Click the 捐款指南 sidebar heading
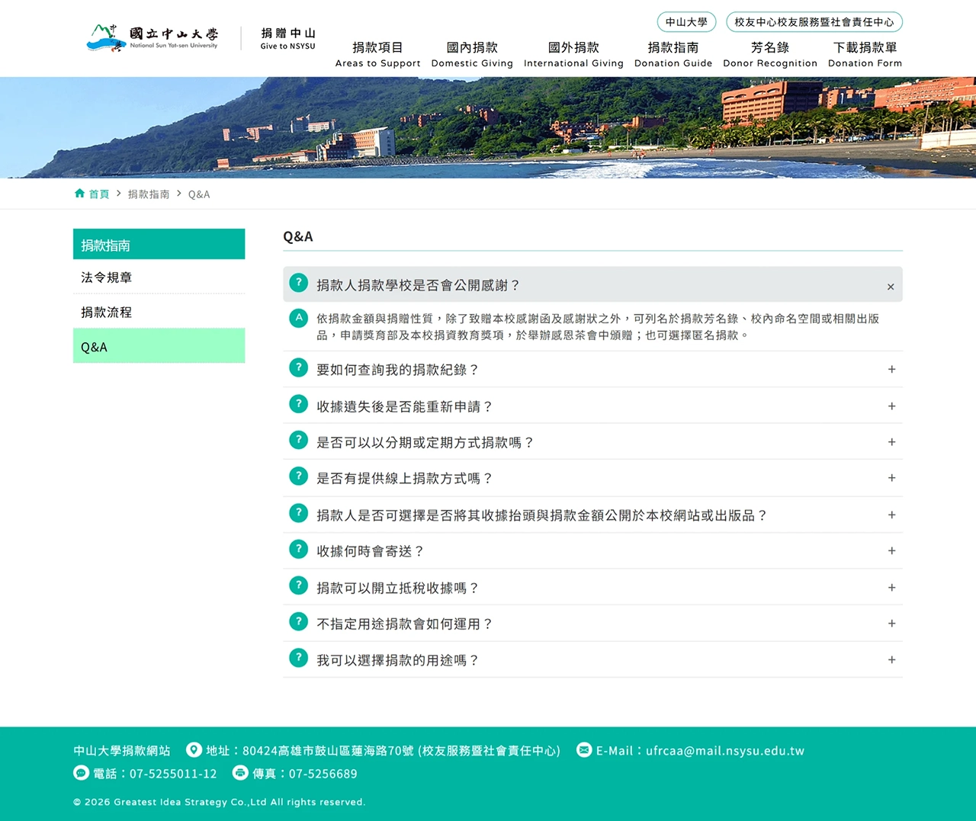 click(159, 244)
